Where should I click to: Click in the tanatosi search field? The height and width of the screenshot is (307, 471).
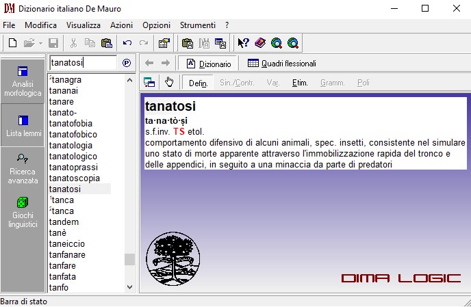(x=84, y=63)
